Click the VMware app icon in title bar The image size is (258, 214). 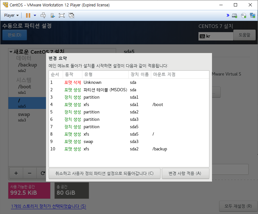5,5
